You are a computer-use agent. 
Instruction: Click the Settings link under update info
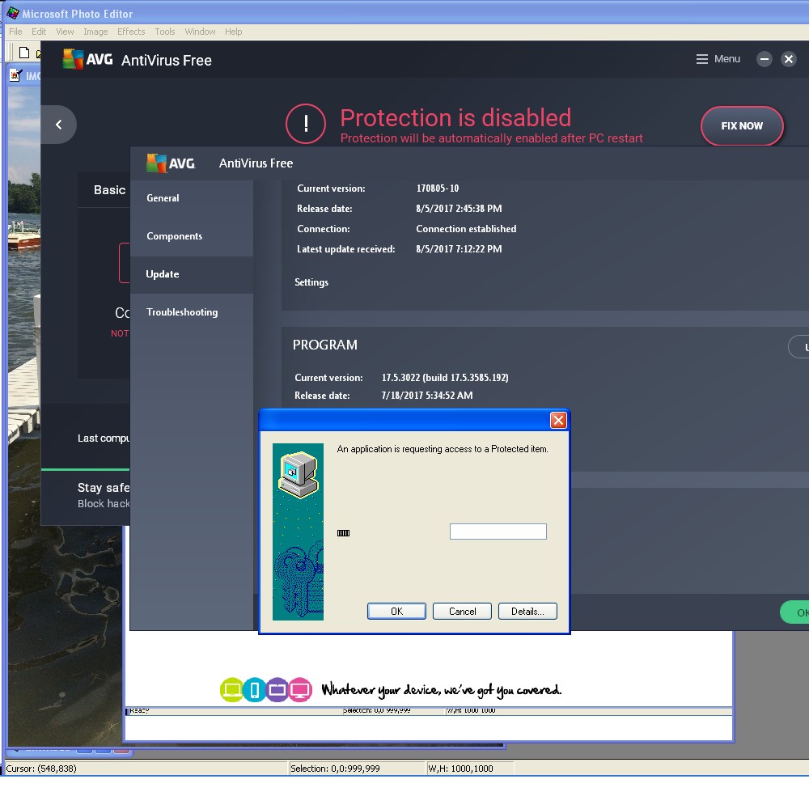tap(311, 282)
